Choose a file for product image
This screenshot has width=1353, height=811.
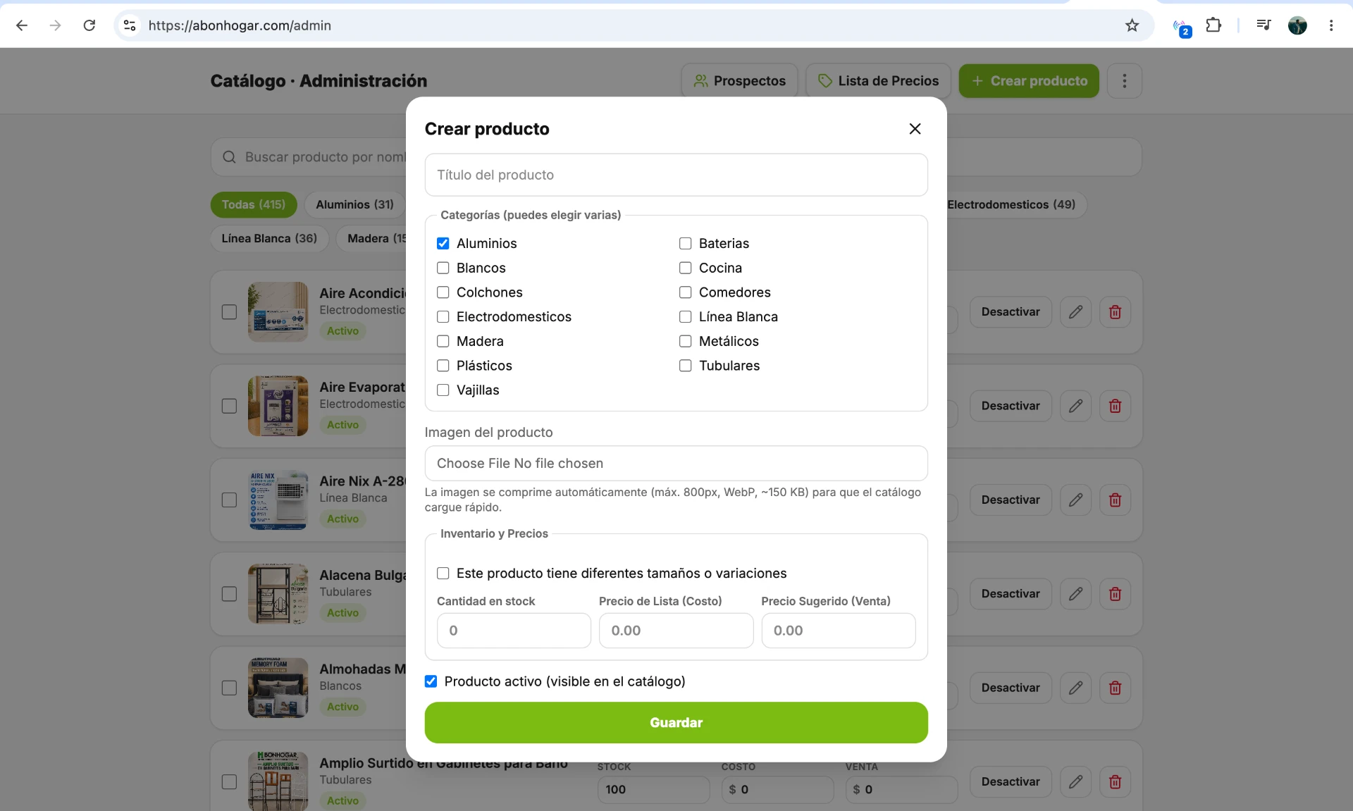click(676, 463)
